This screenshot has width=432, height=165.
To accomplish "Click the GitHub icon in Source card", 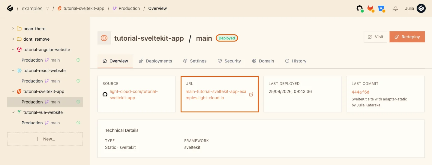I will [105, 94].
